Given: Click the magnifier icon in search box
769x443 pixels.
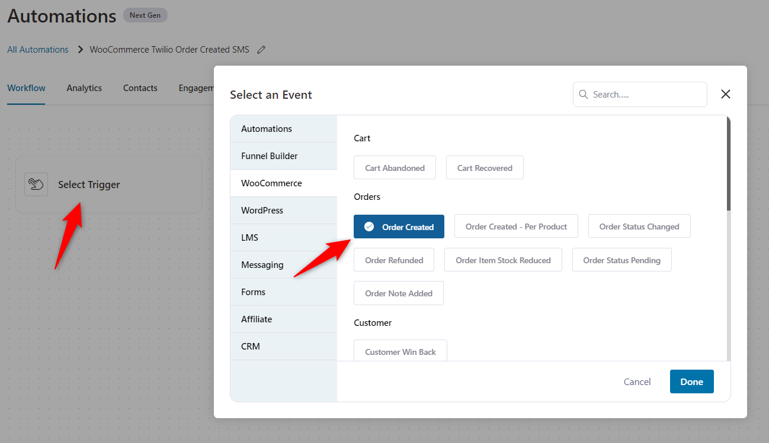Looking at the screenshot, I should click(x=584, y=95).
